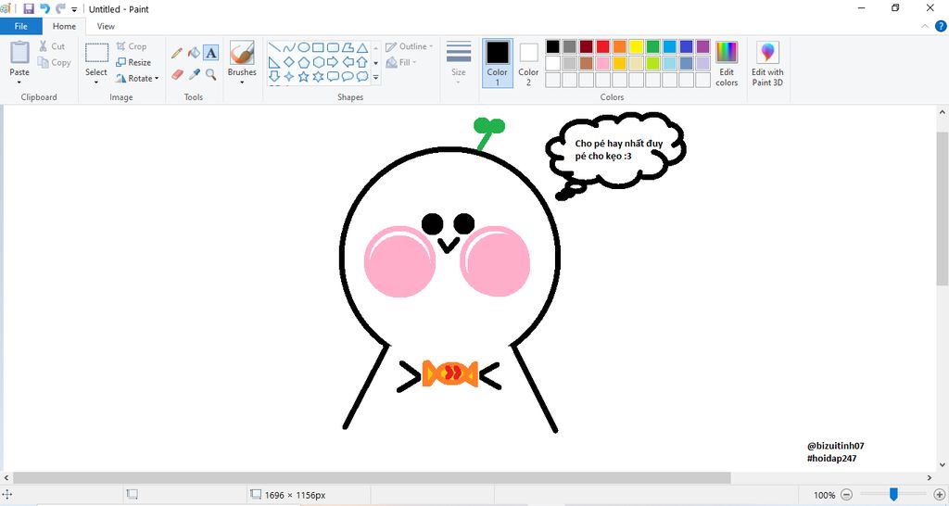Choose the Cloud callout shape
This screenshot has width=949, height=506.
(362, 76)
